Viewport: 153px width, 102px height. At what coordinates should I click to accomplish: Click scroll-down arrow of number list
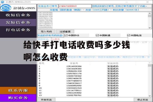[150, 28]
